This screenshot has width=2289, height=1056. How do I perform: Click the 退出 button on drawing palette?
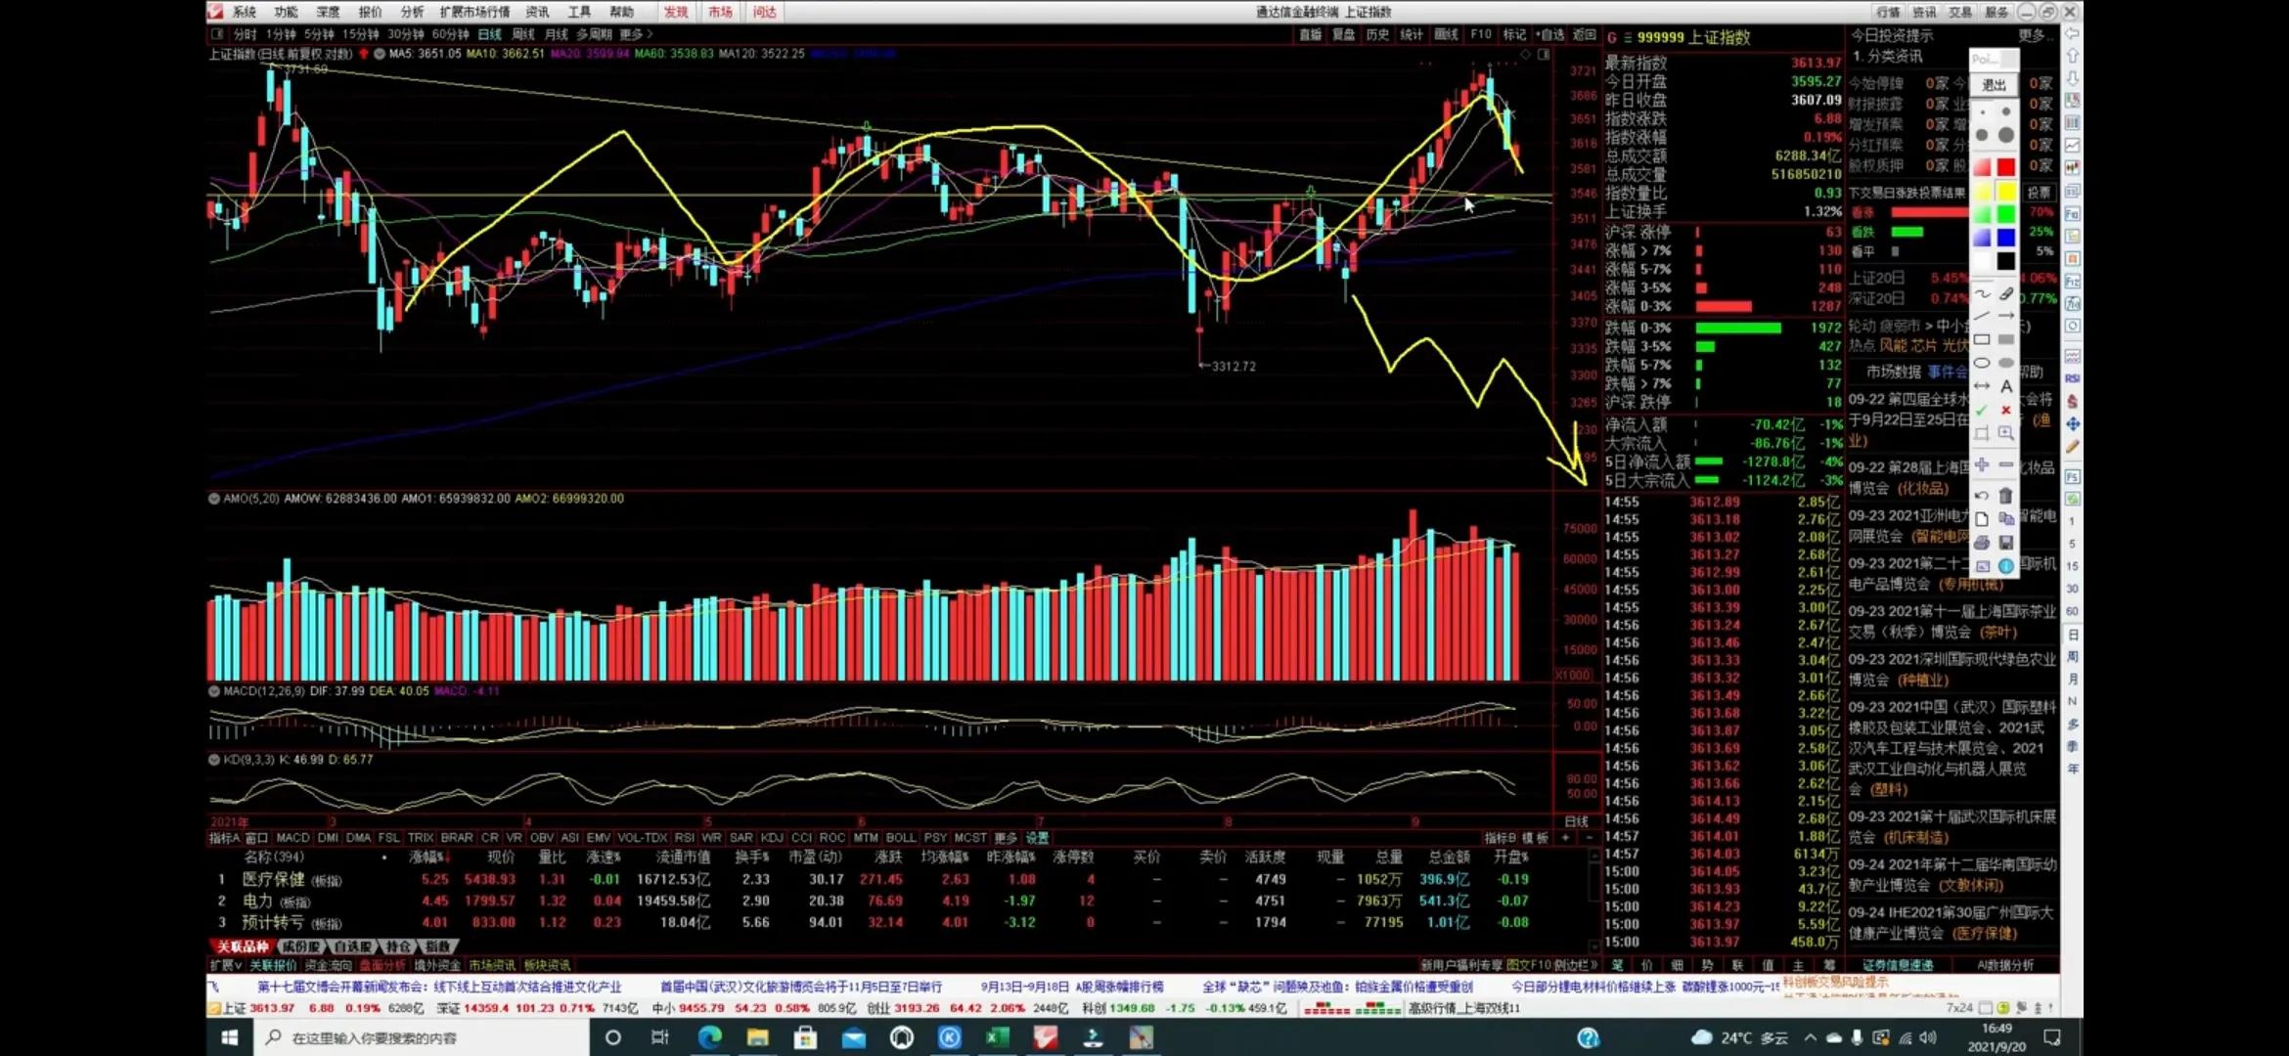[x=1994, y=85]
